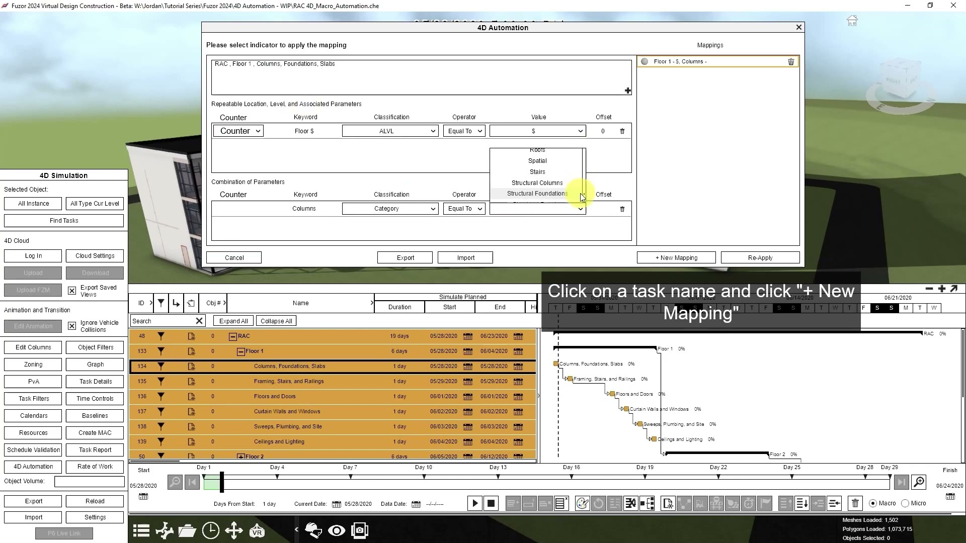Click the Day 13 timeline marker
Viewport: 966px width, 543px height.
pyautogui.click(x=498, y=476)
